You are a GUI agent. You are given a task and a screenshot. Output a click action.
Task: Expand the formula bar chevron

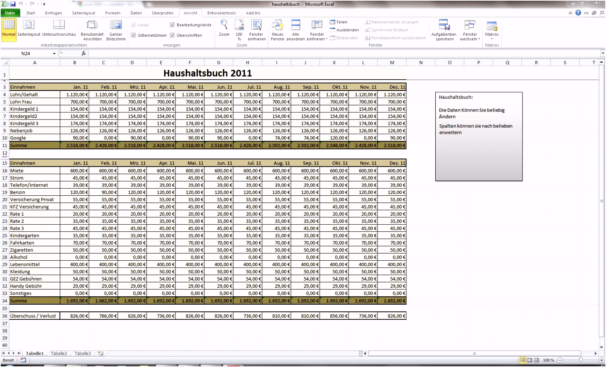pos(603,53)
